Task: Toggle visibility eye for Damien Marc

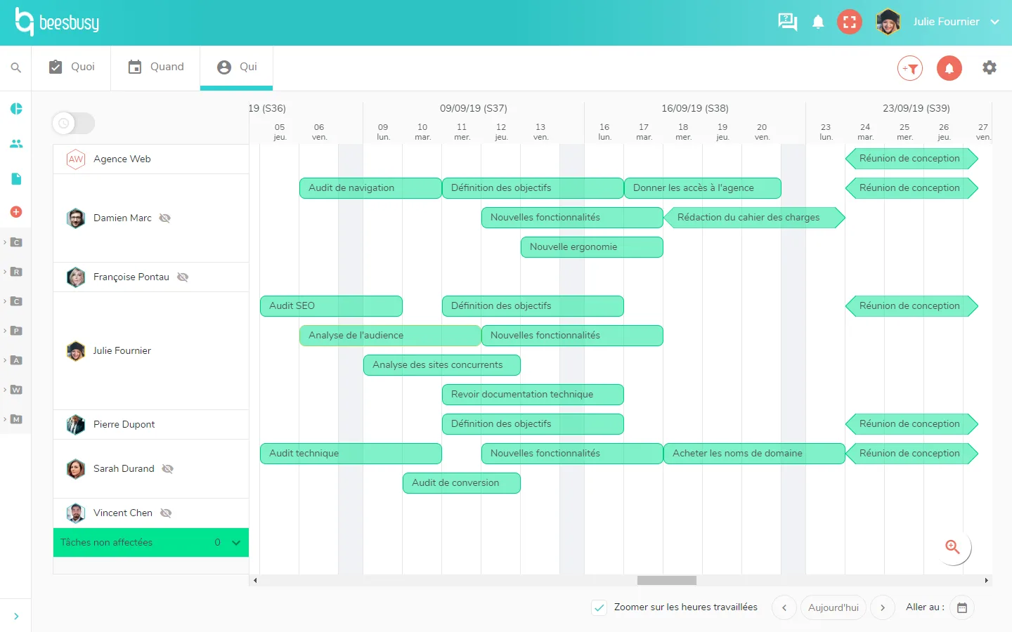Action: (165, 218)
